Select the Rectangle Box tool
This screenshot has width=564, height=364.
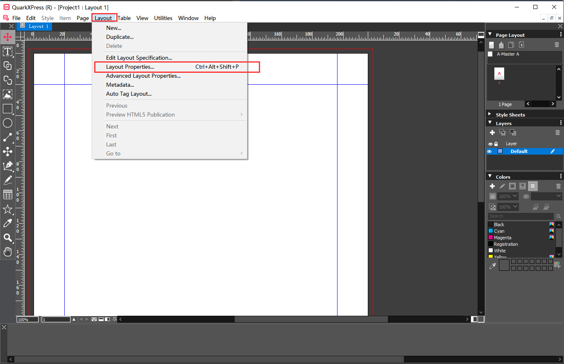7,108
